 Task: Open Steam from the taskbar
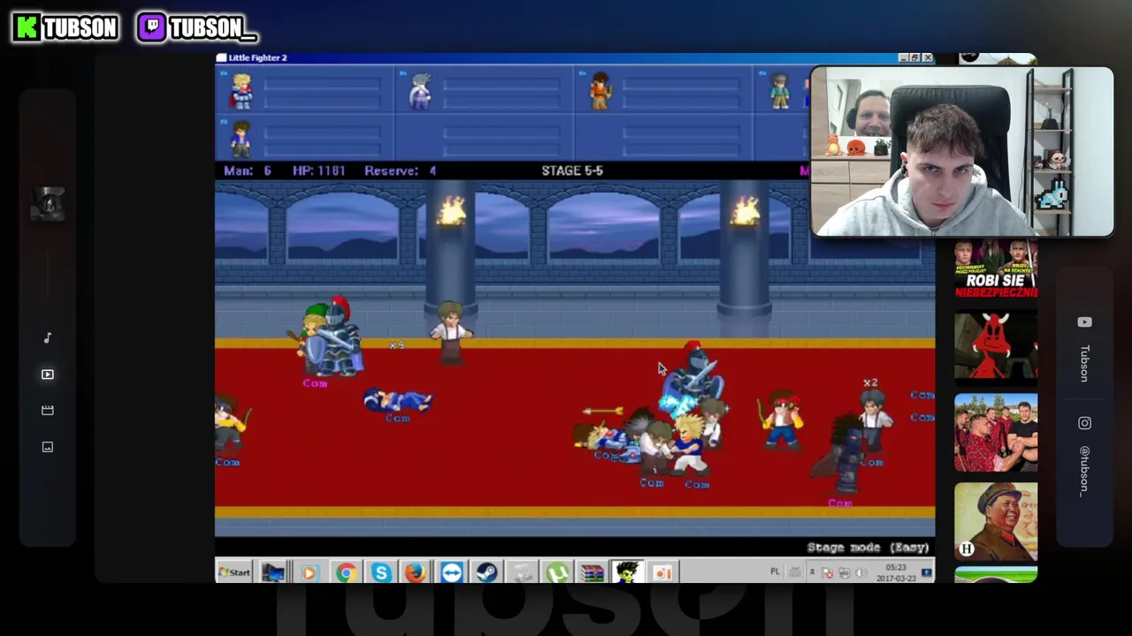[x=486, y=573]
